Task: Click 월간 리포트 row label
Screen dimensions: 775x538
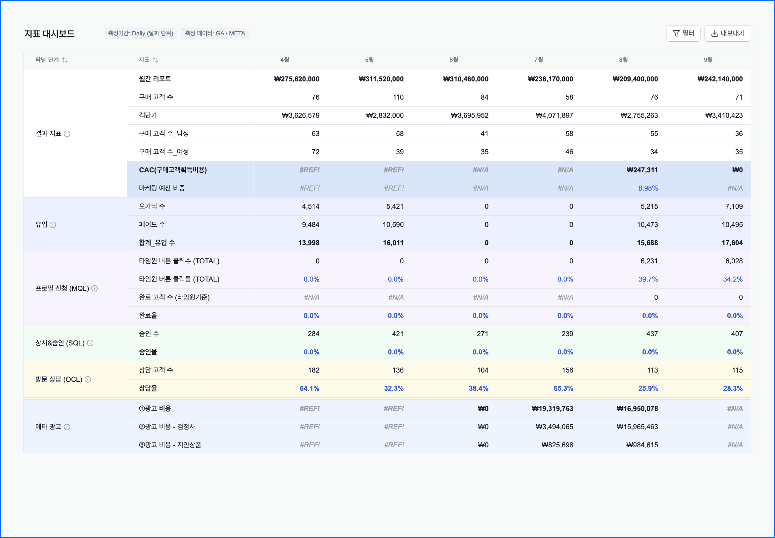Action: pos(155,79)
